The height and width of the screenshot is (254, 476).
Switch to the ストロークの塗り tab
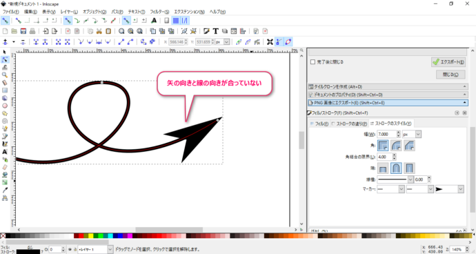click(349, 124)
